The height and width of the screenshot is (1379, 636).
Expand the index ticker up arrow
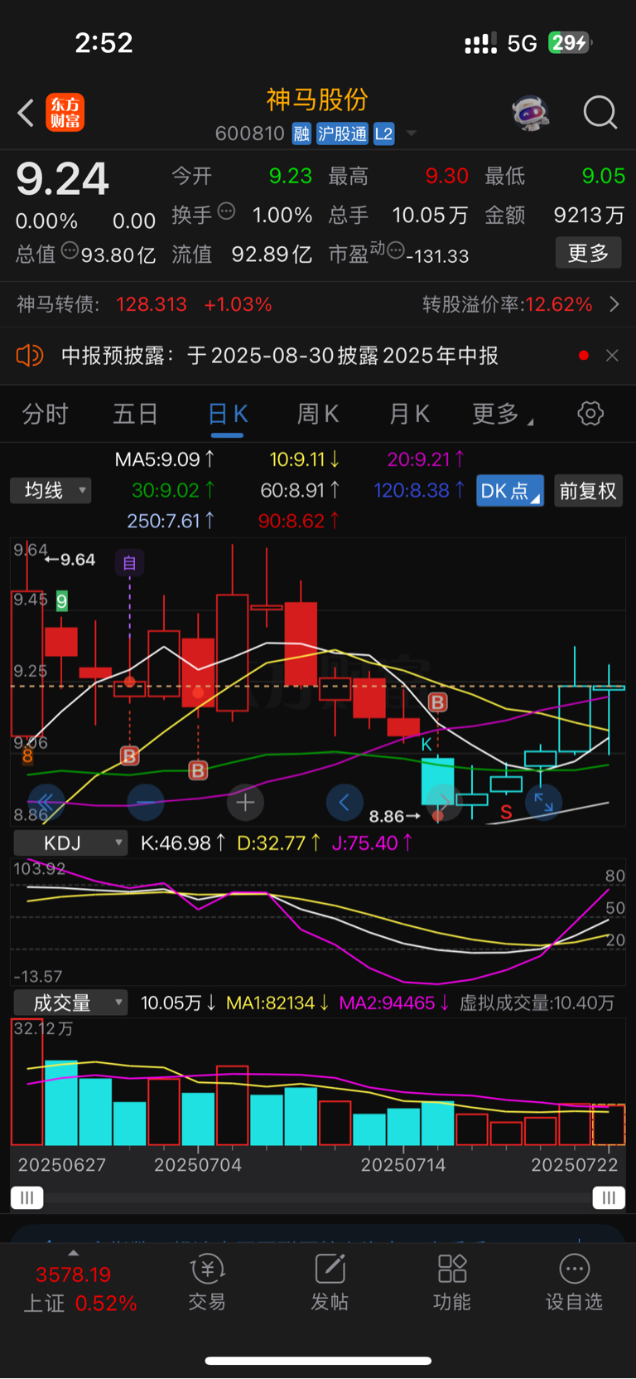(74, 1253)
